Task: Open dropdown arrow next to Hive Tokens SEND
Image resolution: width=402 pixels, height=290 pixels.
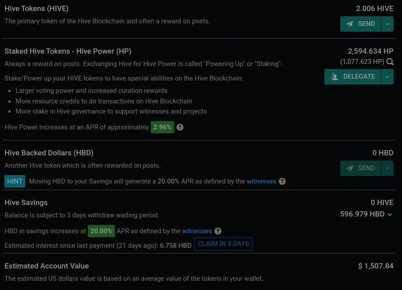Action: (387, 24)
